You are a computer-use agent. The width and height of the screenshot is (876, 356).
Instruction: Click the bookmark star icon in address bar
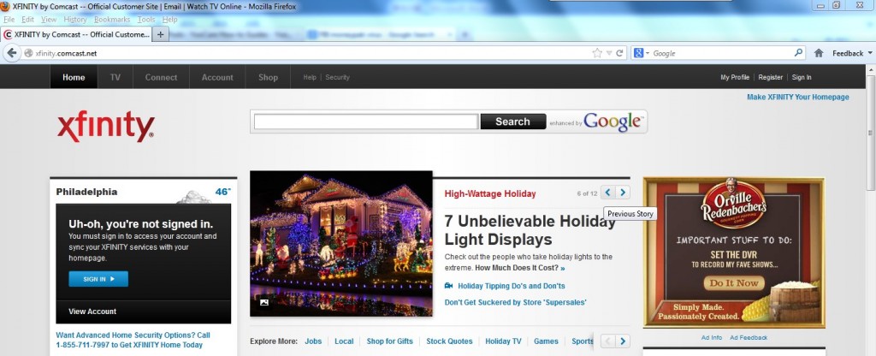(x=597, y=53)
